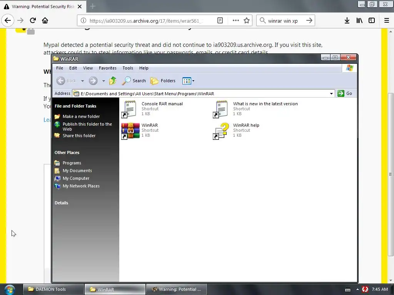Click the Up folder toolbar icon
Viewport: 394px width, 295px height.
pos(113,81)
